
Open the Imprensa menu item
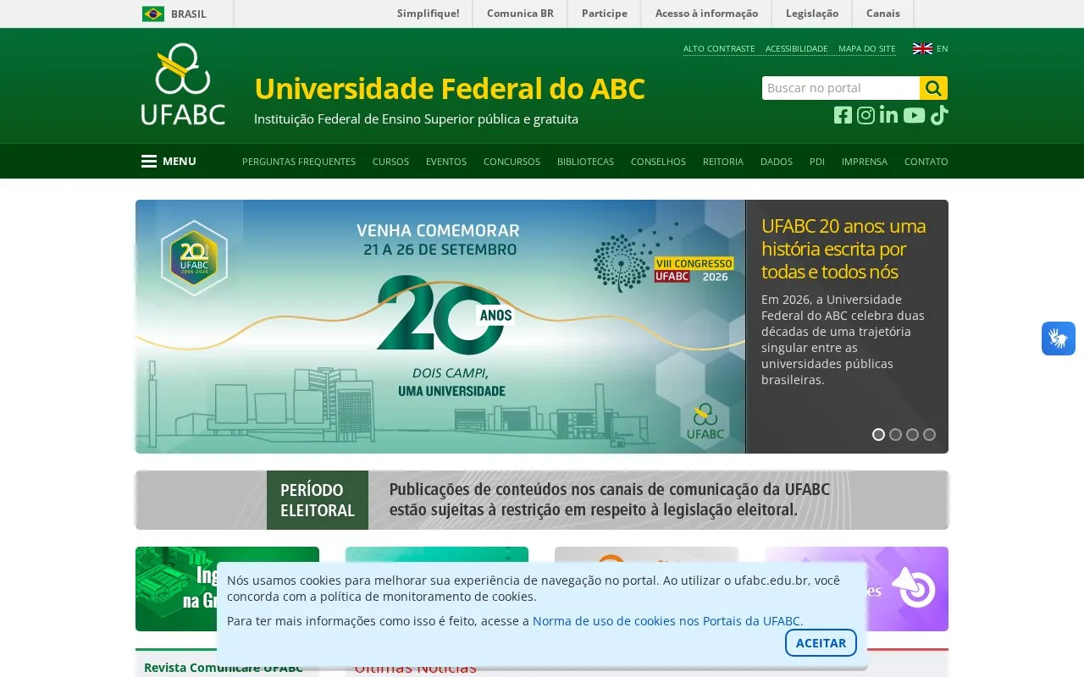pos(865,162)
